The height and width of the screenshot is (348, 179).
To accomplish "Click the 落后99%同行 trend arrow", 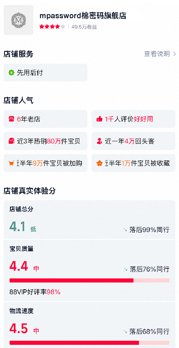I will [125, 229].
